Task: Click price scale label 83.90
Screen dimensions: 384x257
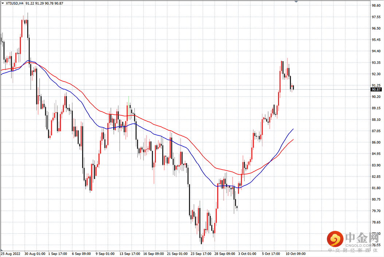Action: click(376, 165)
